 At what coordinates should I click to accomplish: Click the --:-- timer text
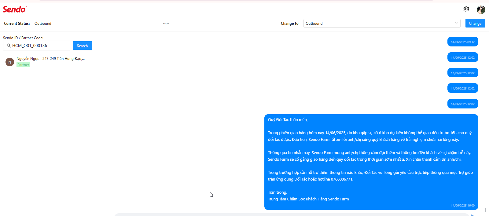pyautogui.click(x=166, y=24)
